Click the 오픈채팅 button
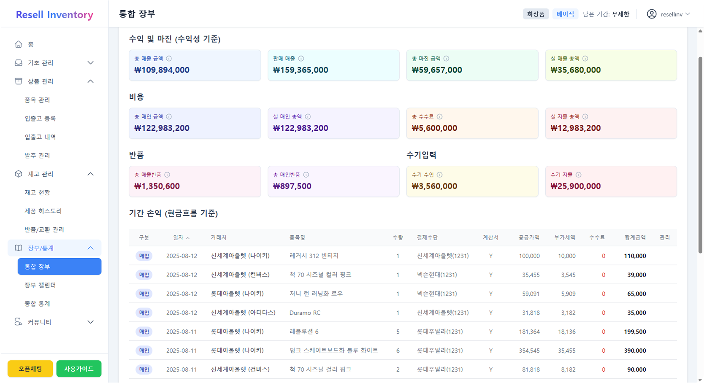 tap(30, 368)
